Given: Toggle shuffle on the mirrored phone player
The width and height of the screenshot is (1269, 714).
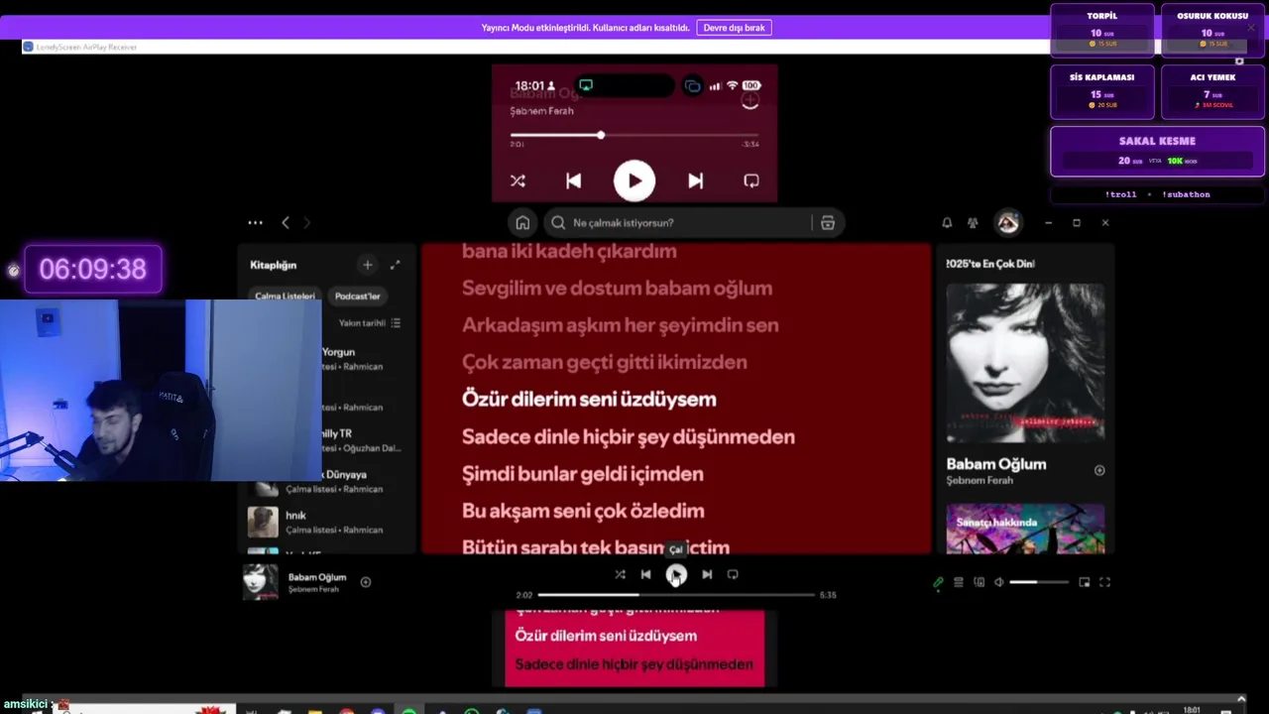Looking at the screenshot, I should click(518, 180).
